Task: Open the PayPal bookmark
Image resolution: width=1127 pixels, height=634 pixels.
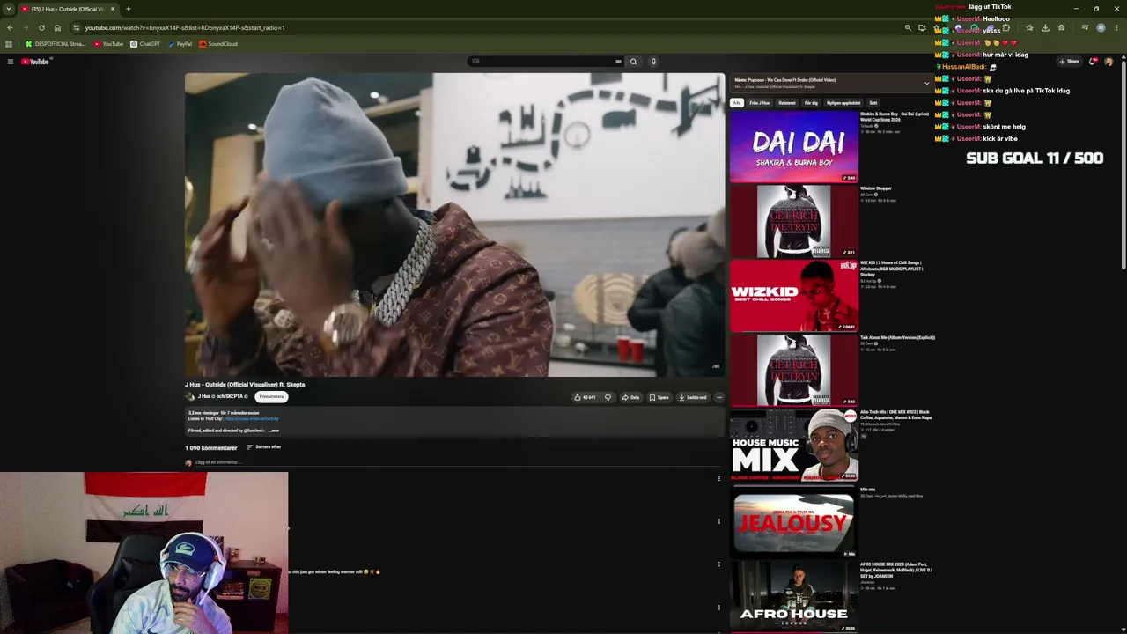Action: [x=180, y=44]
